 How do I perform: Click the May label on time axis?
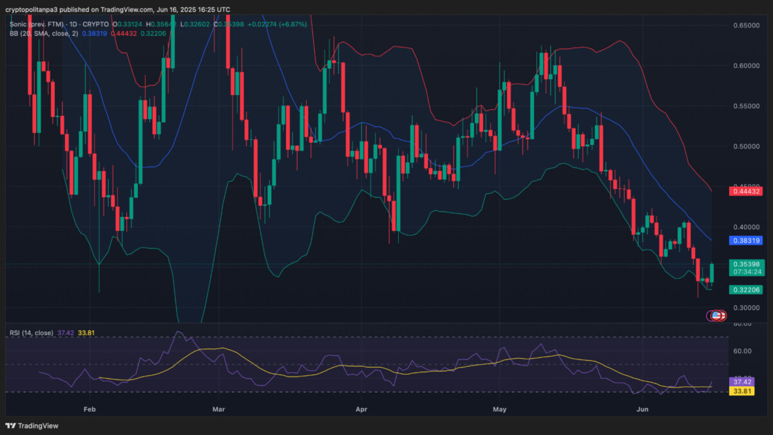coord(500,409)
